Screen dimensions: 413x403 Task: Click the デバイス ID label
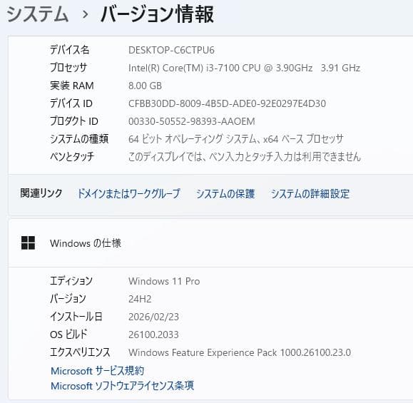[x=71, y=103]
